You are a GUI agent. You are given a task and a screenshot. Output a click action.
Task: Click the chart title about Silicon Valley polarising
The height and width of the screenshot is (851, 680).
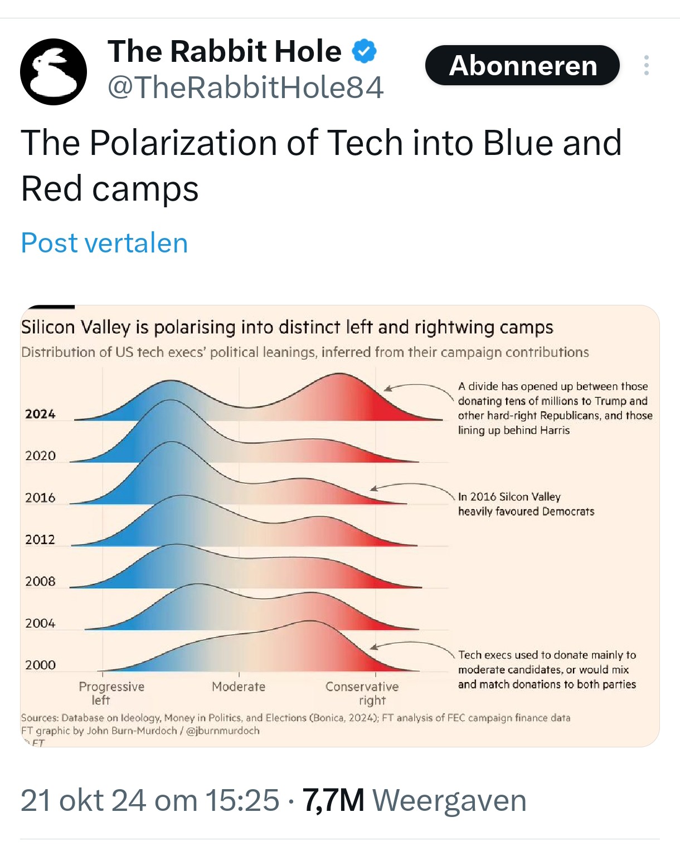pos(286,327)
